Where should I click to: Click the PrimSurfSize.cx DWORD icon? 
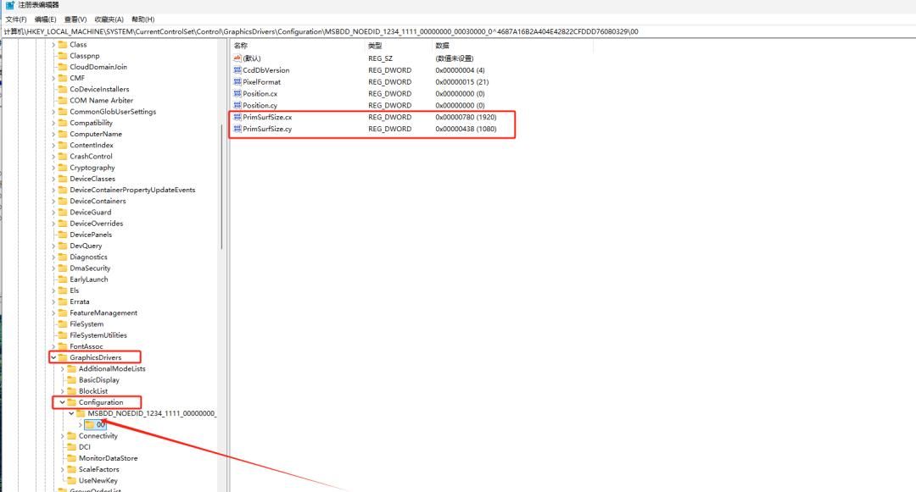point(237,117)
